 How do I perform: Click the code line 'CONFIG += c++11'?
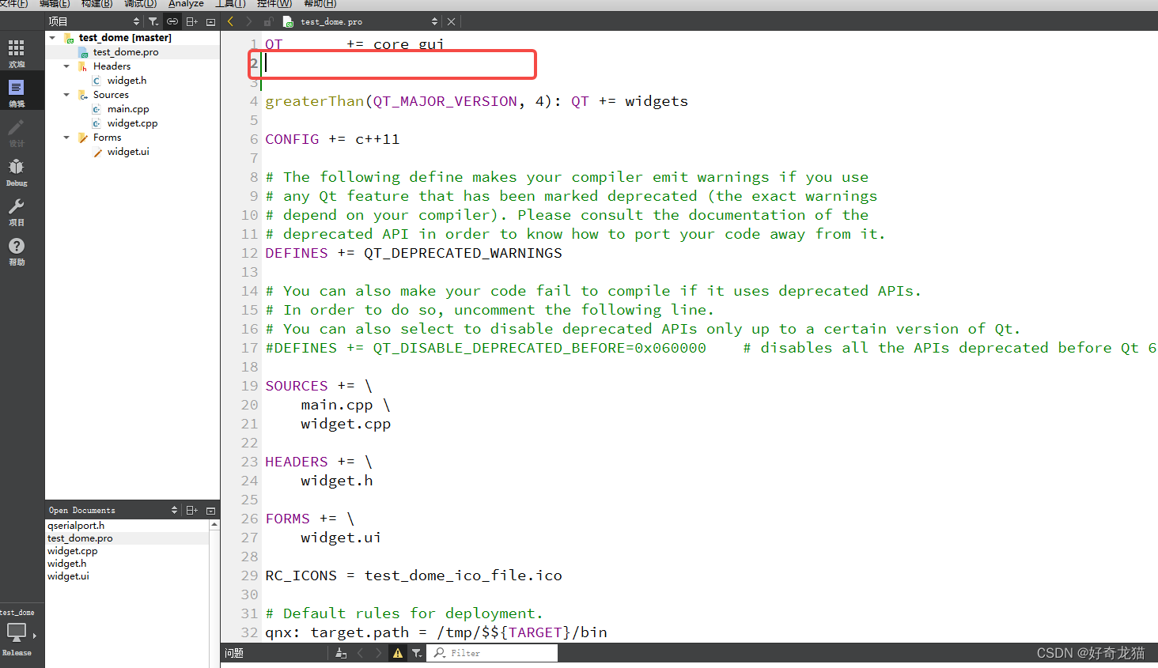coord(332,139)
